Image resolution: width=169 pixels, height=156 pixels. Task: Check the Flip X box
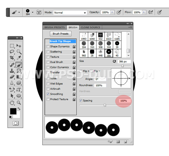81,71
